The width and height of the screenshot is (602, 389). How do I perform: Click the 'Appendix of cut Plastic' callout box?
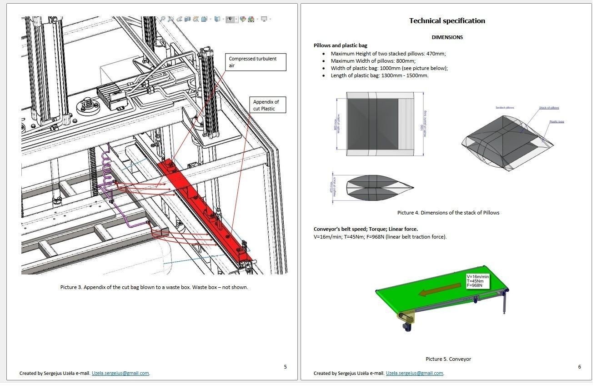click(268, 105)
